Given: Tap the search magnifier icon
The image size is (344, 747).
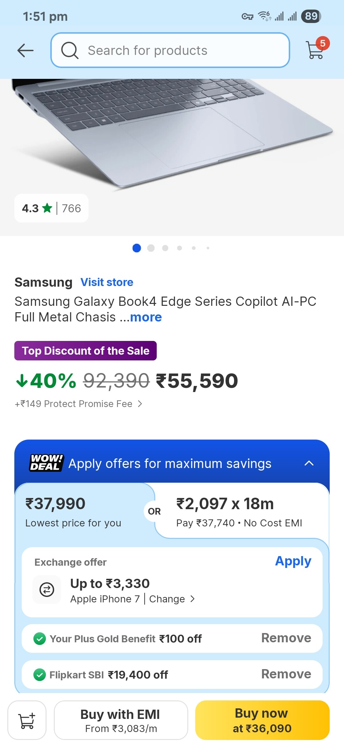Looking at the screenshot, I should click(x=70, y=50).
